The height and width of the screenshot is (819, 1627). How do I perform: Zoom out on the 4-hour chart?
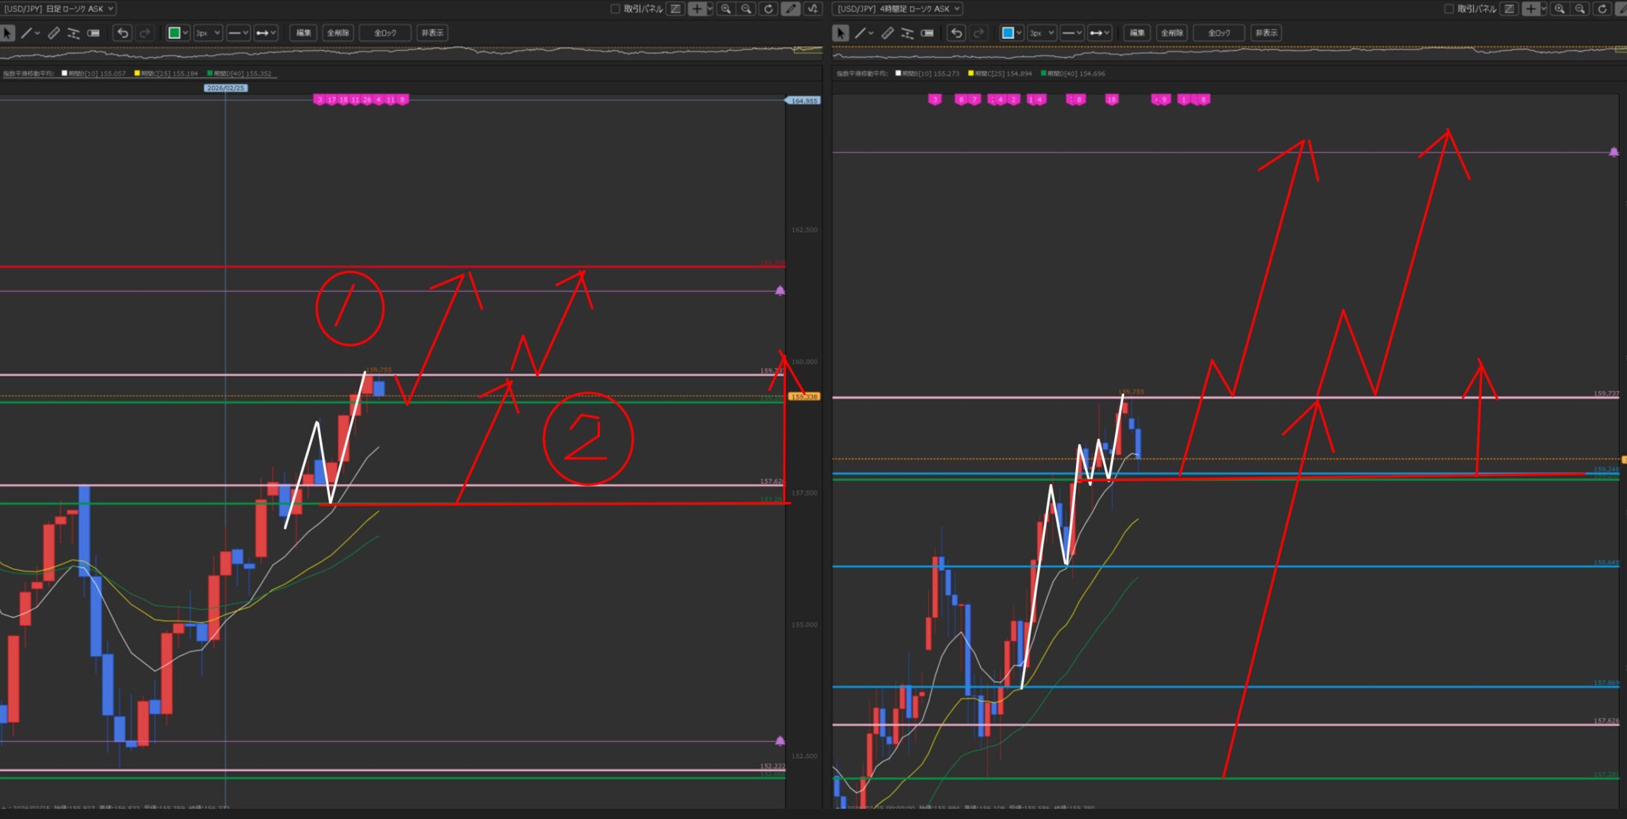coord(1580,9)
